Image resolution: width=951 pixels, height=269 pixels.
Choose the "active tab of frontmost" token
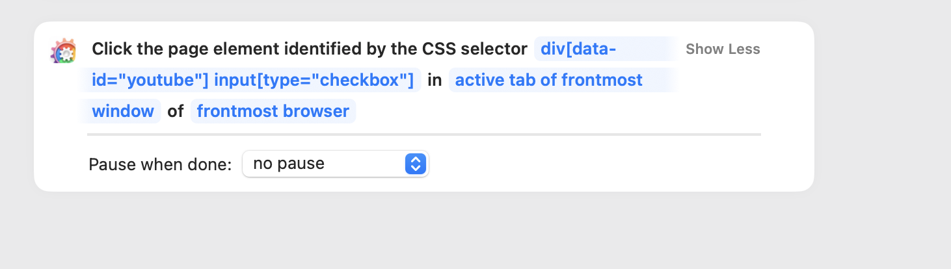pyautogui.click(x=548, y=80)
